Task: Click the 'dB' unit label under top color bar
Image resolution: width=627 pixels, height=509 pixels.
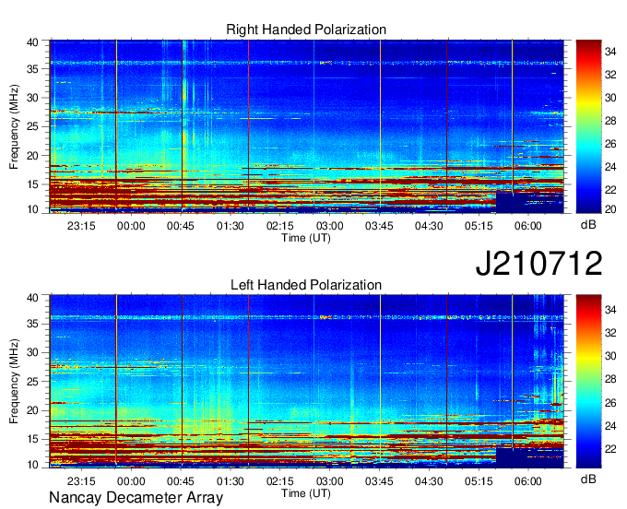Action: click(x=588, y=225)
